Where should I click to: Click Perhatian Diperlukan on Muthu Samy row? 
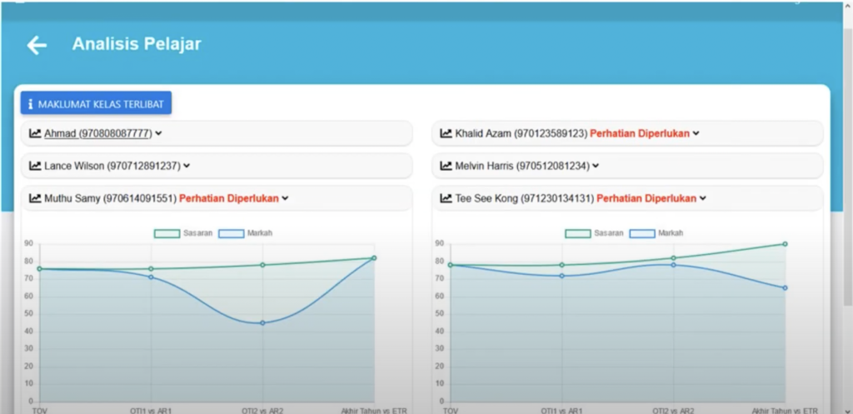[x=229, y=198]
